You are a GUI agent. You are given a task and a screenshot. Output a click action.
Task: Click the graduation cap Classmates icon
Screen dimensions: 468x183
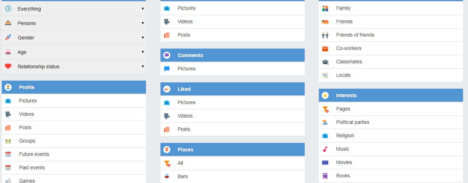(325, 62)
